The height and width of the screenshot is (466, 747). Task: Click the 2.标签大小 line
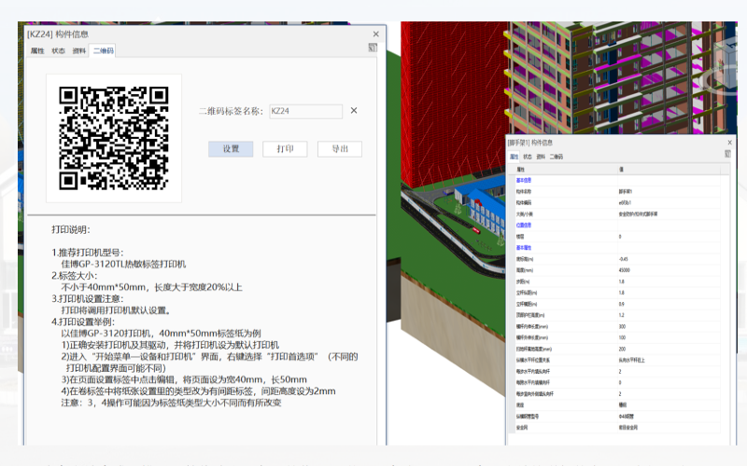pyautogui.click(x=75, y=276)
